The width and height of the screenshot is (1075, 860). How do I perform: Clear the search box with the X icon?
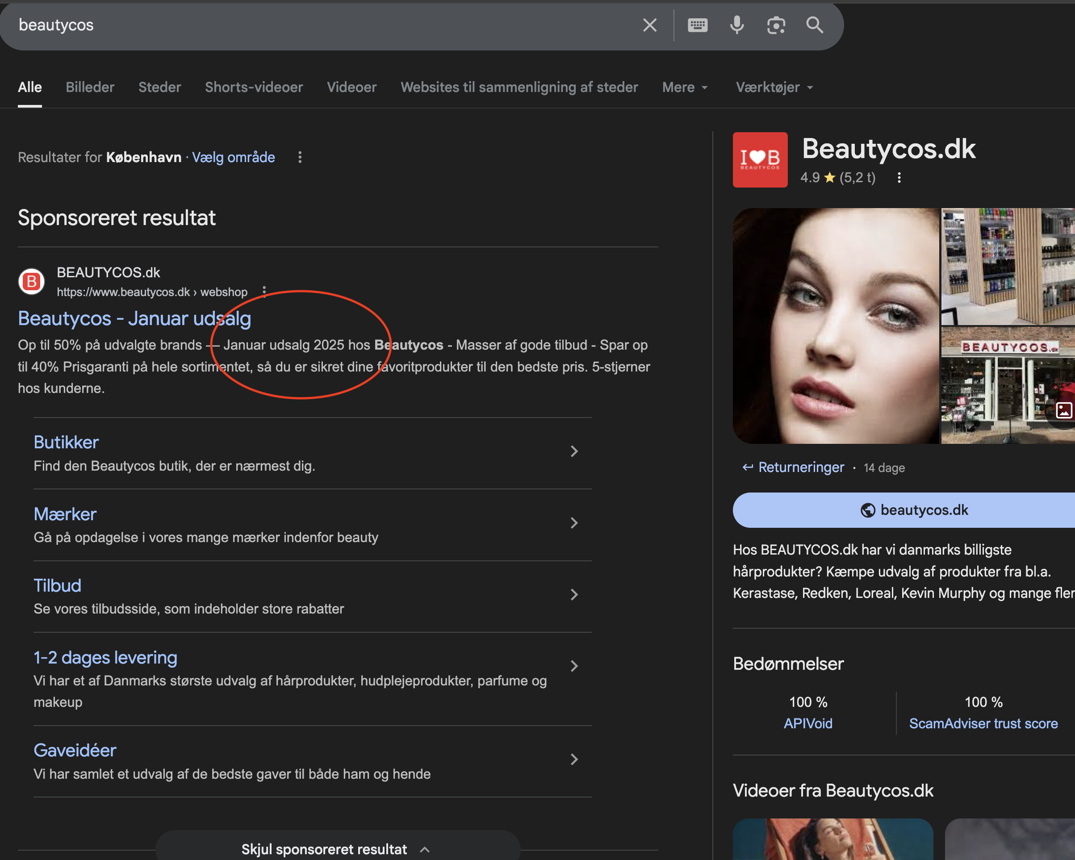(x=650, y=25)
